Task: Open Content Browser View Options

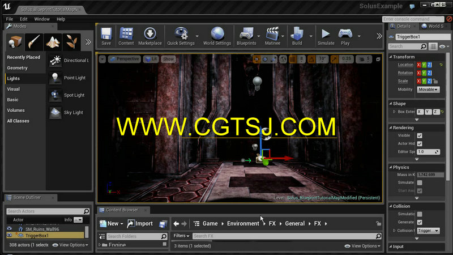Action: click(362, 246)
